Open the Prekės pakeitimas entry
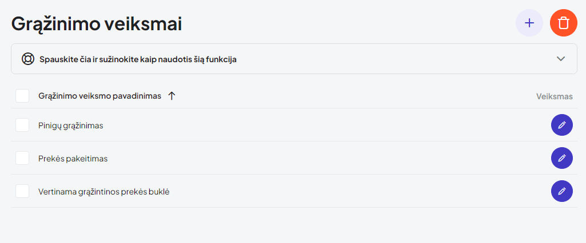Screen dimensions: 586x243 (73, 159)
